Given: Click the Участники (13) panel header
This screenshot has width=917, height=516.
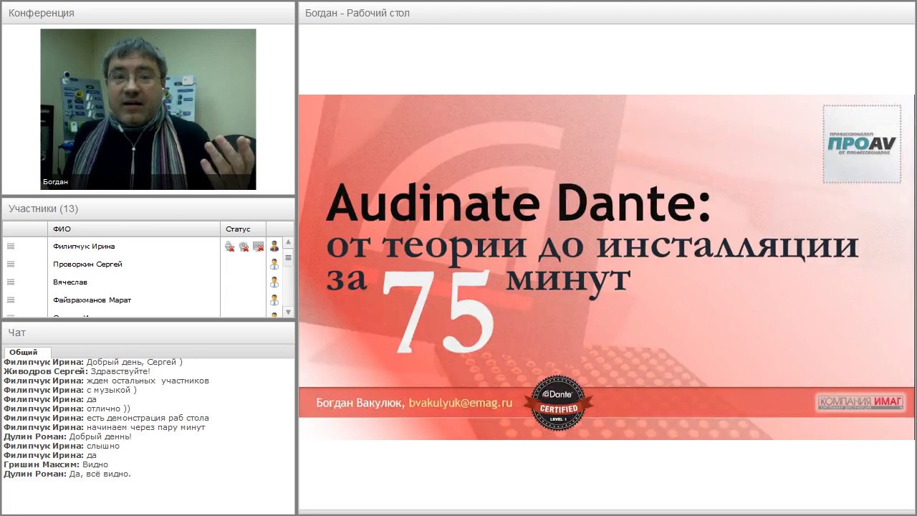Looking at the screenshot, I should [148, 209].
